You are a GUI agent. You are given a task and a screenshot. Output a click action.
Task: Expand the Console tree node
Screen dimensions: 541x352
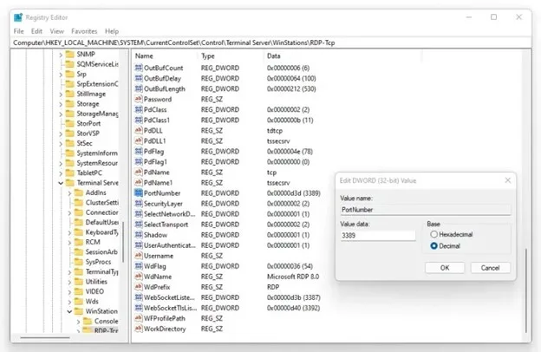coord(78,322)
